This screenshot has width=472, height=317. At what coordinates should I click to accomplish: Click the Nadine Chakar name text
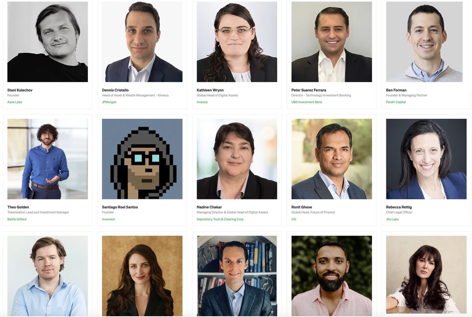coord(210,207)
